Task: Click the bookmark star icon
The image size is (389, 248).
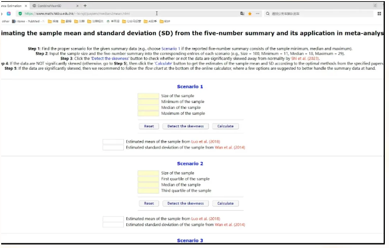Action: 250,14
